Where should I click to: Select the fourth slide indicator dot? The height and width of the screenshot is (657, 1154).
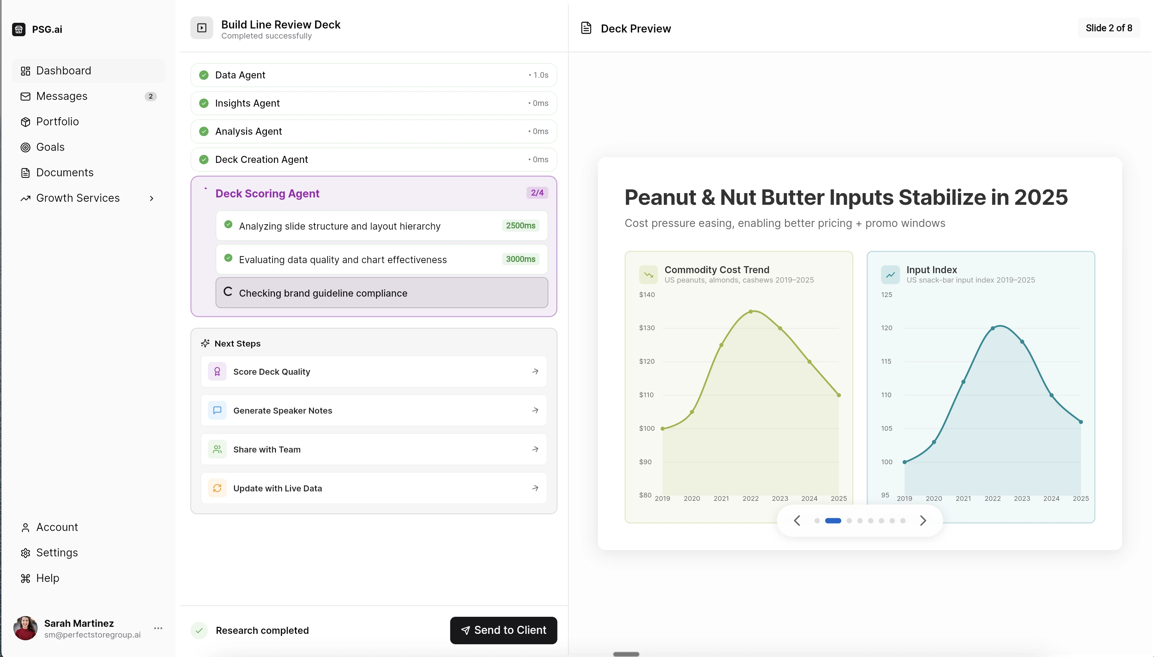click(860, 520)
